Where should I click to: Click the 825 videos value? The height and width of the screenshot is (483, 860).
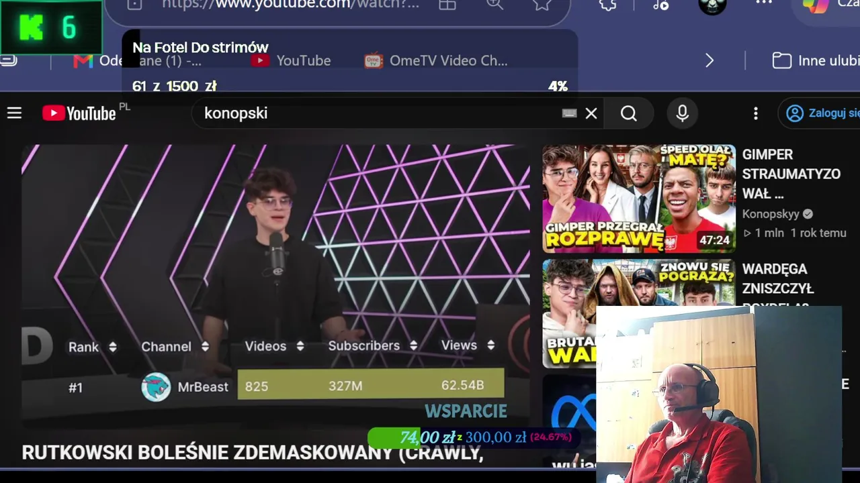257,386
